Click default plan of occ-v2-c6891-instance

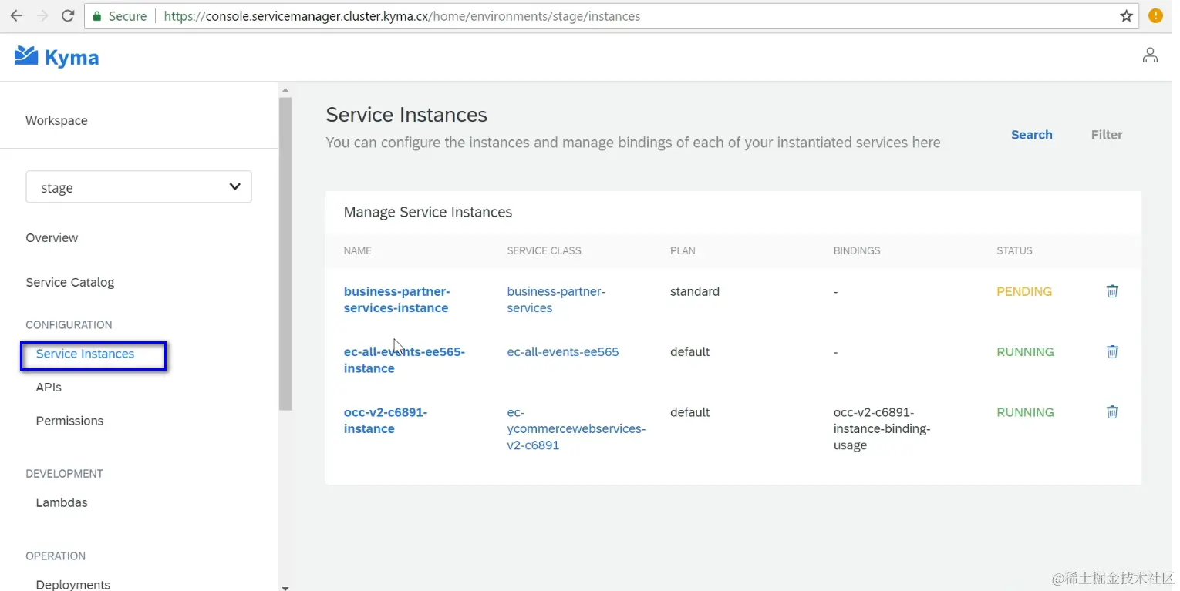[x=689, y=412]
